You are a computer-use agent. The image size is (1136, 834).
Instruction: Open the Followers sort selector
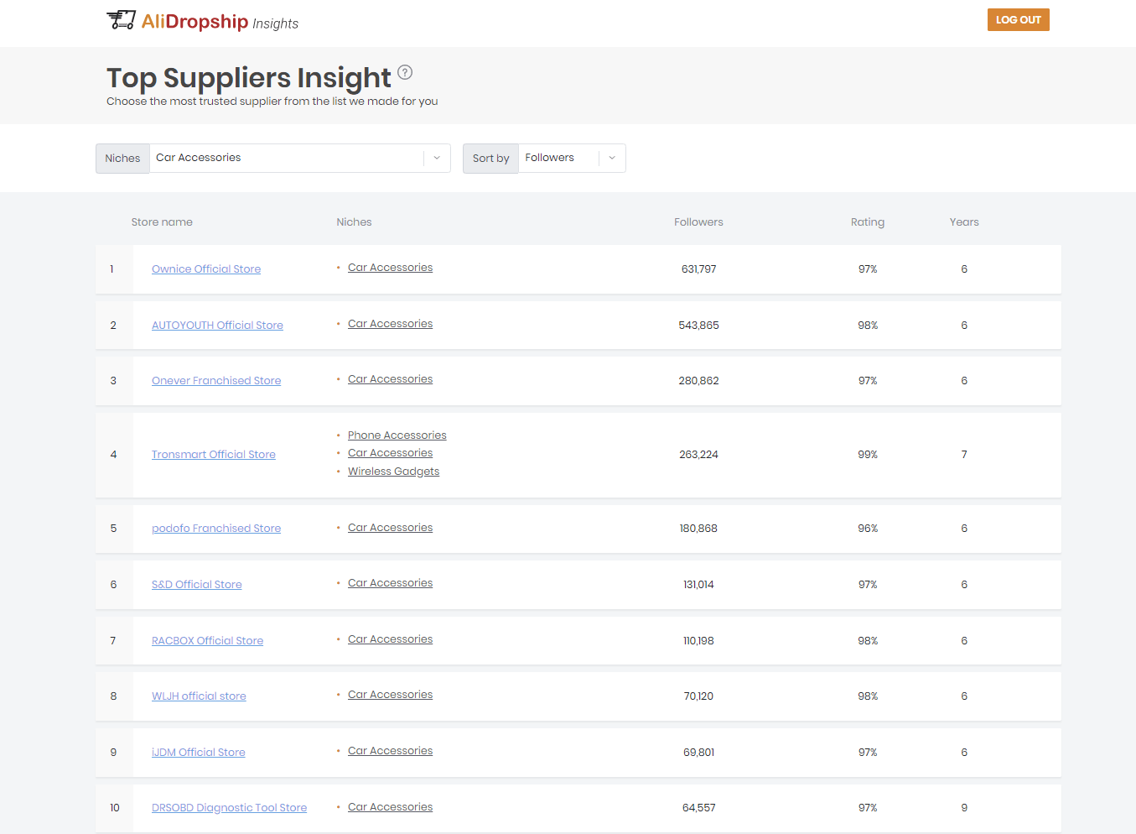[x=563, y=158]
